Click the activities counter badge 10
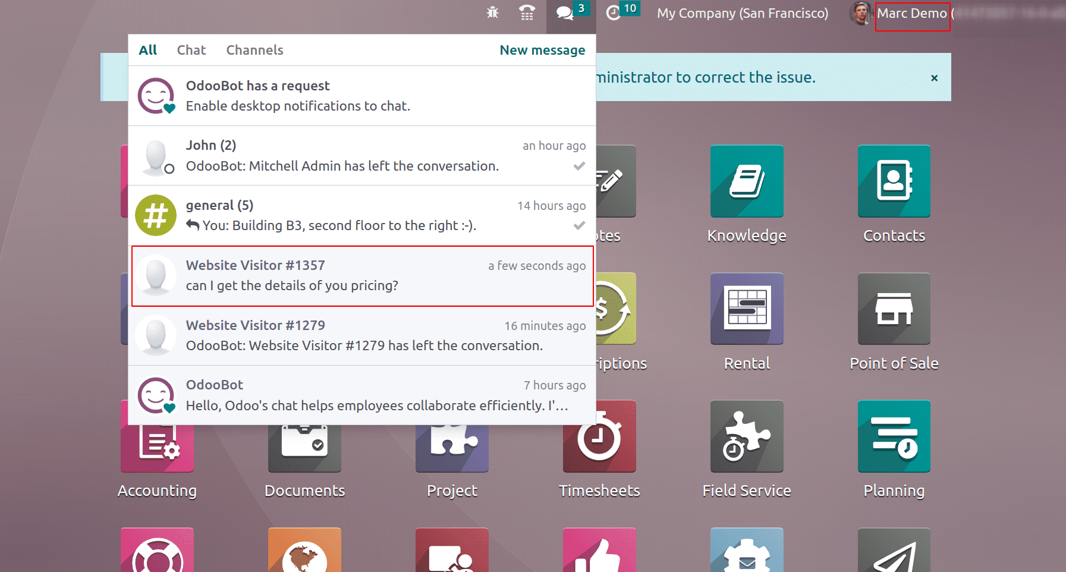1066x572 pixels. (630, 8)
